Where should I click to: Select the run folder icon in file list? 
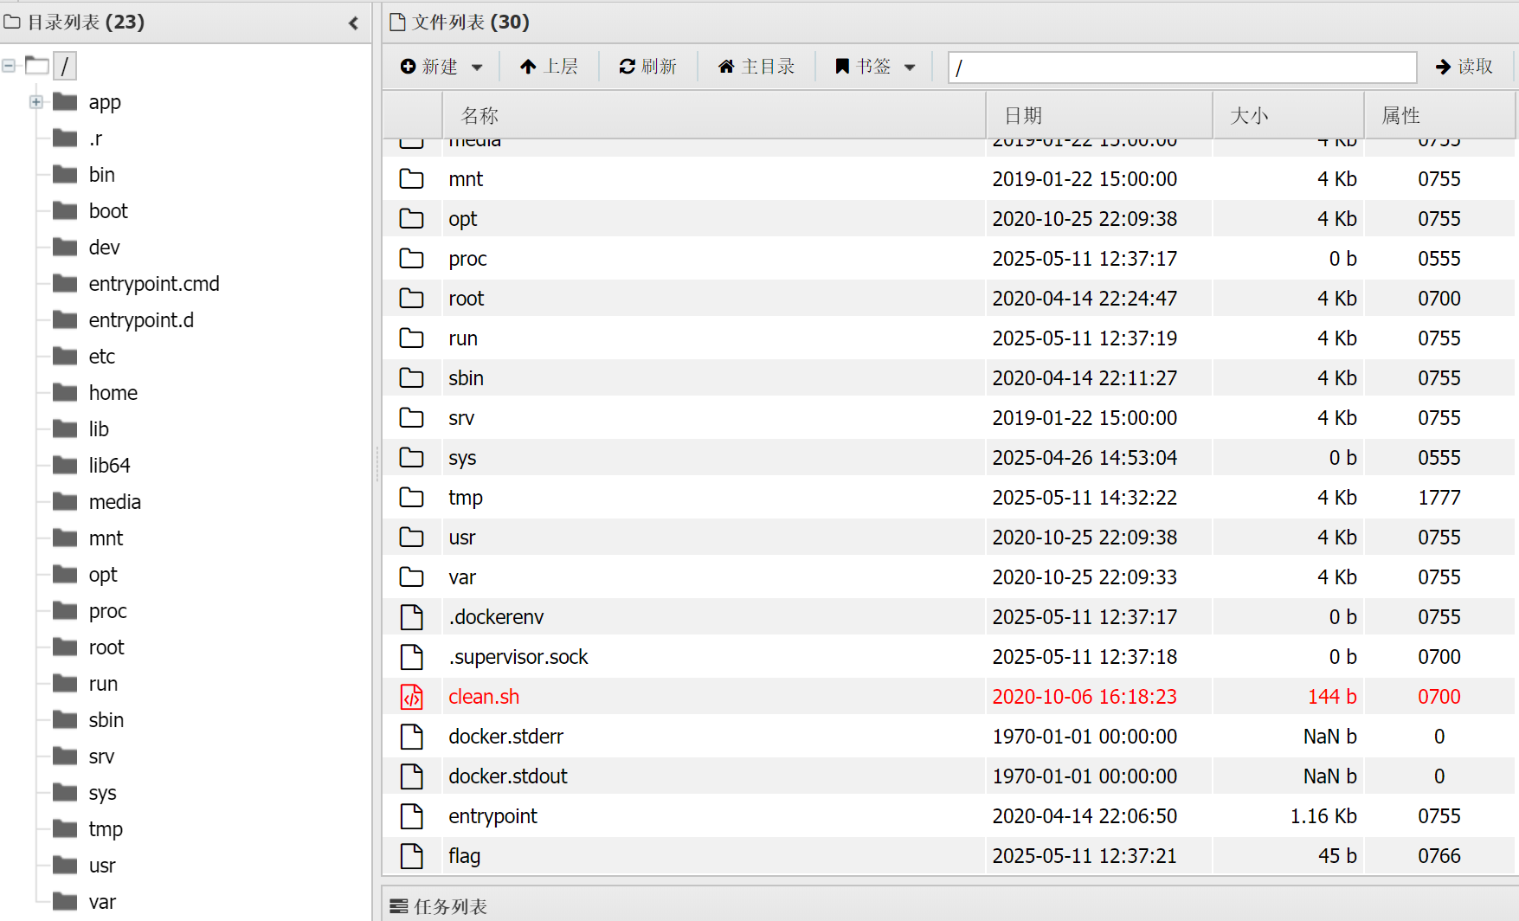[412, 338]
